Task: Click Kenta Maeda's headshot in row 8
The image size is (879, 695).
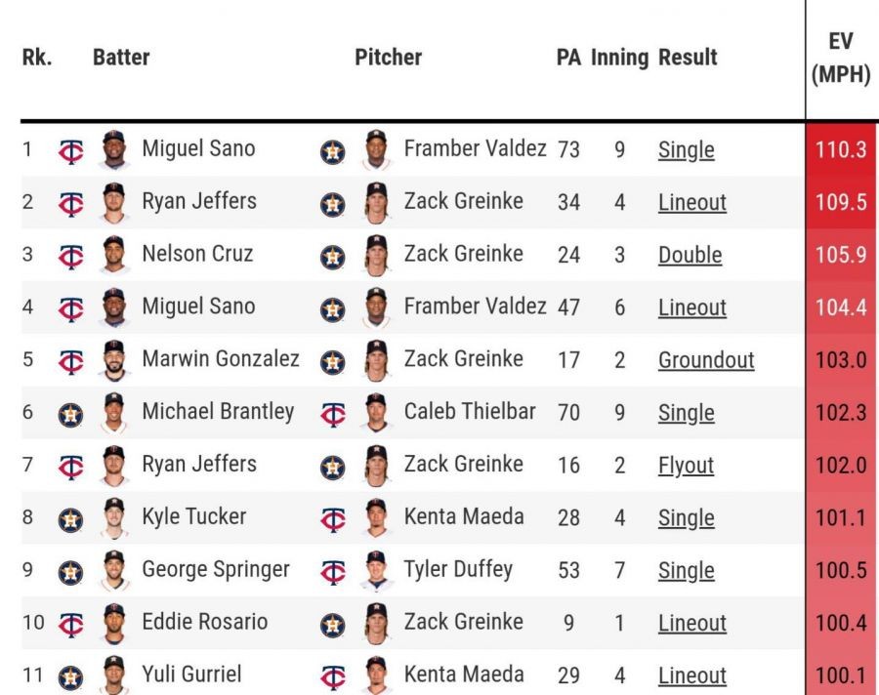Action: (x=376, y=518)
